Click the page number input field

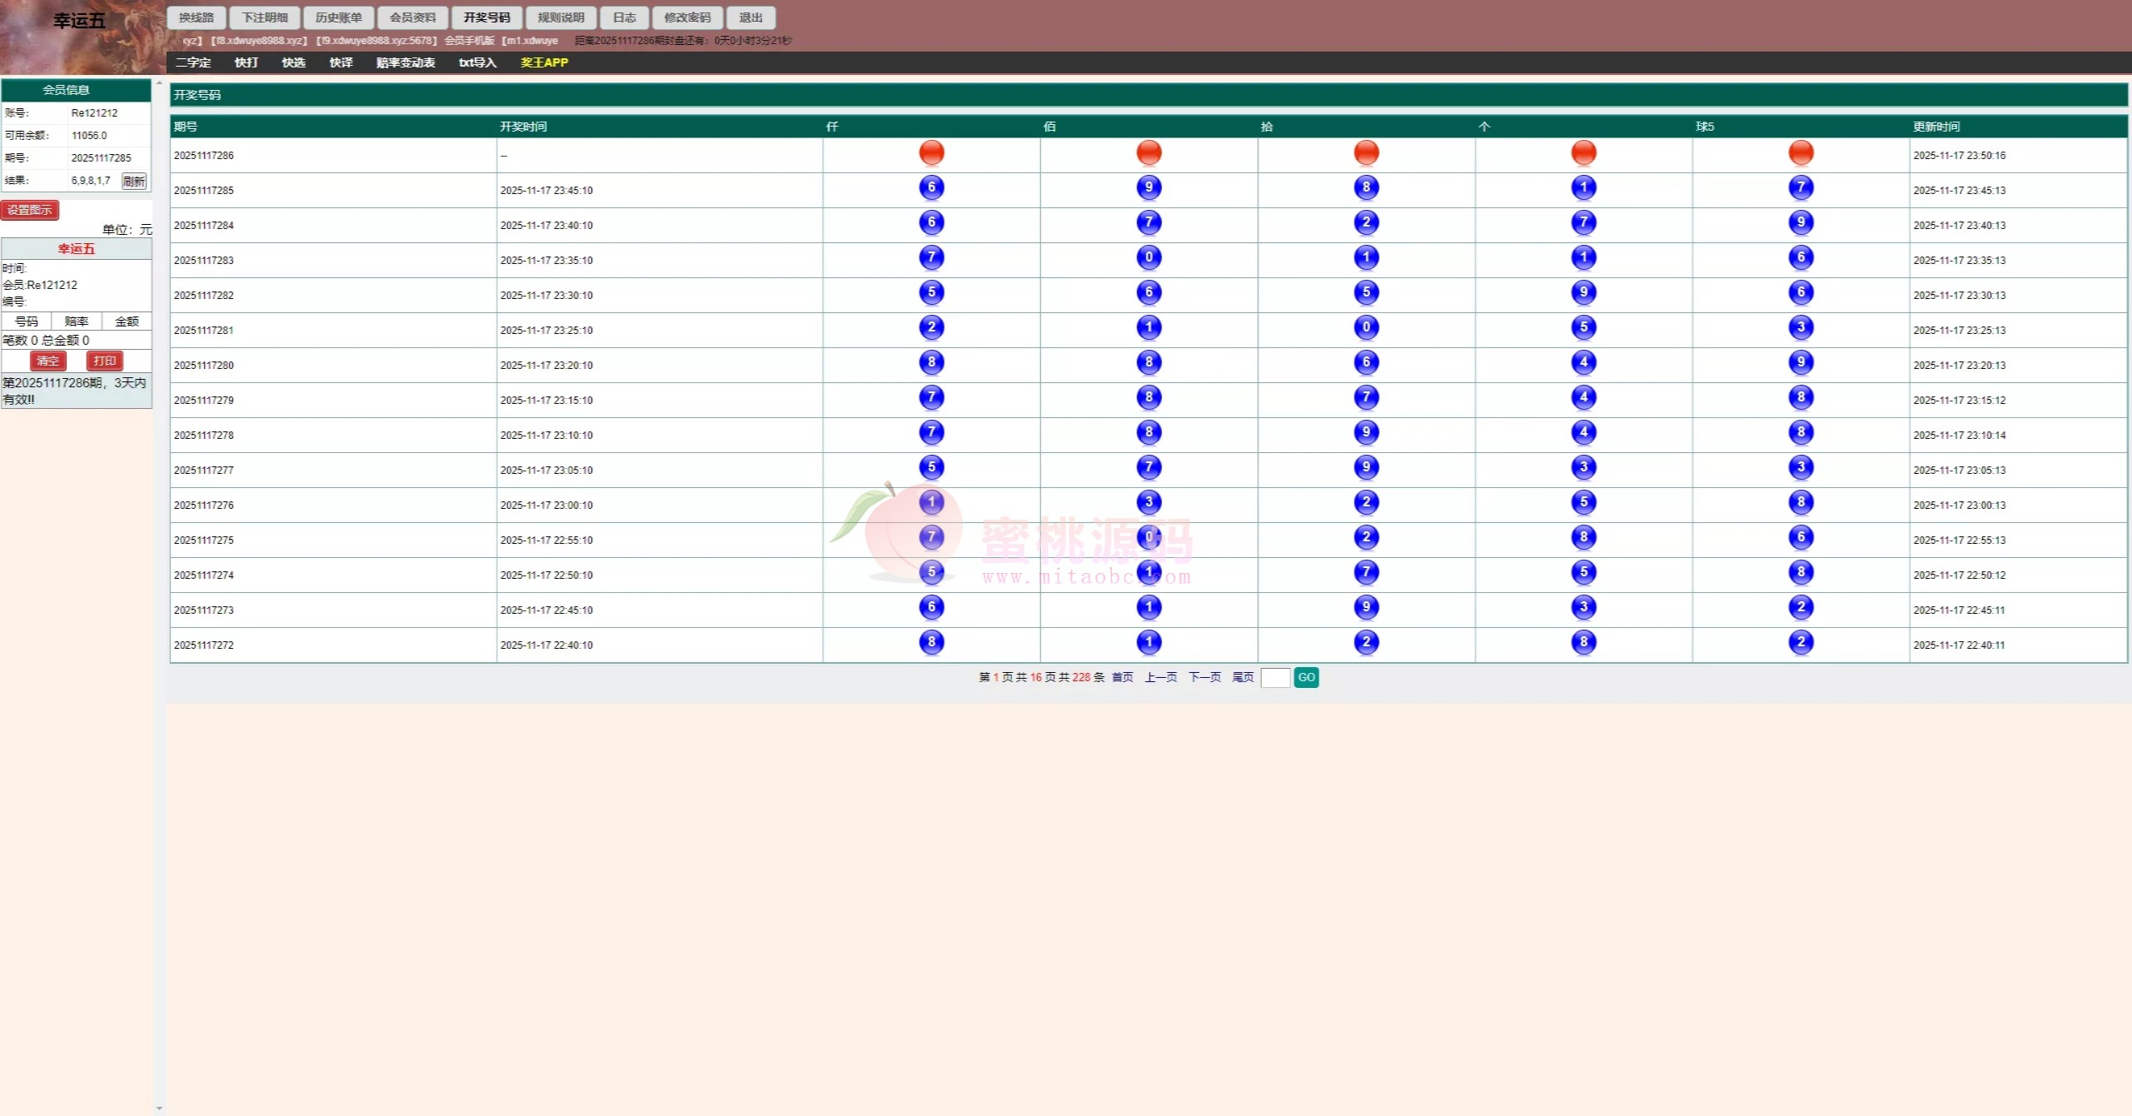[1274, 677]
